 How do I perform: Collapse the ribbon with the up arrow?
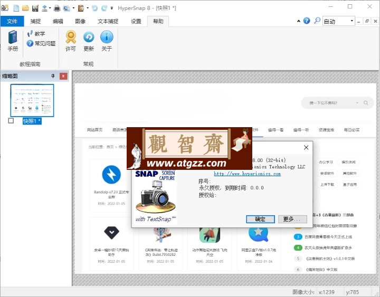tap(299, 21)
